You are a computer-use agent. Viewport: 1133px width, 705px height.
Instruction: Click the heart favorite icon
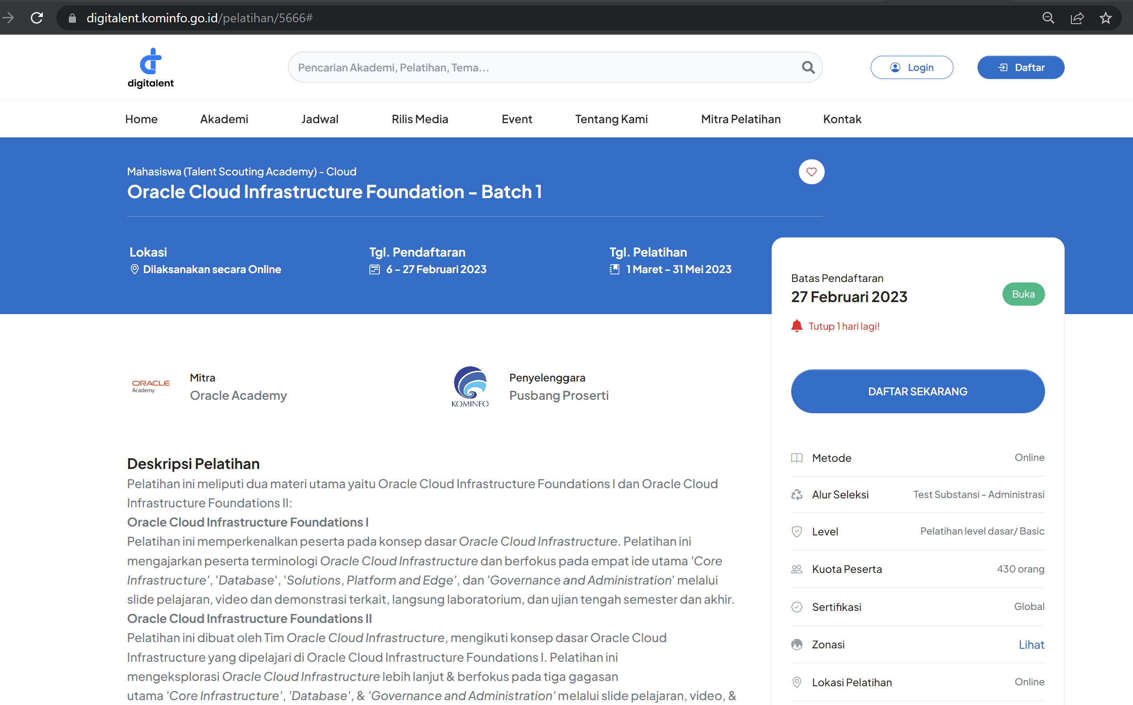click(x=811, y=172)
